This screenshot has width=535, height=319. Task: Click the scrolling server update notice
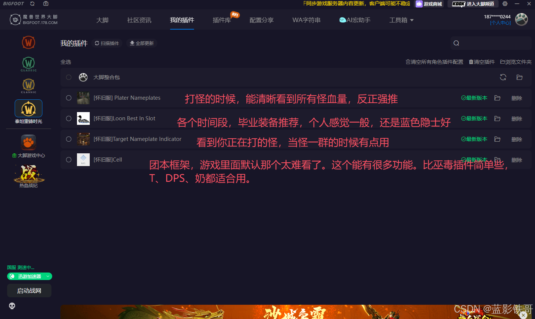pyautogui.click(x=357, y=4)
